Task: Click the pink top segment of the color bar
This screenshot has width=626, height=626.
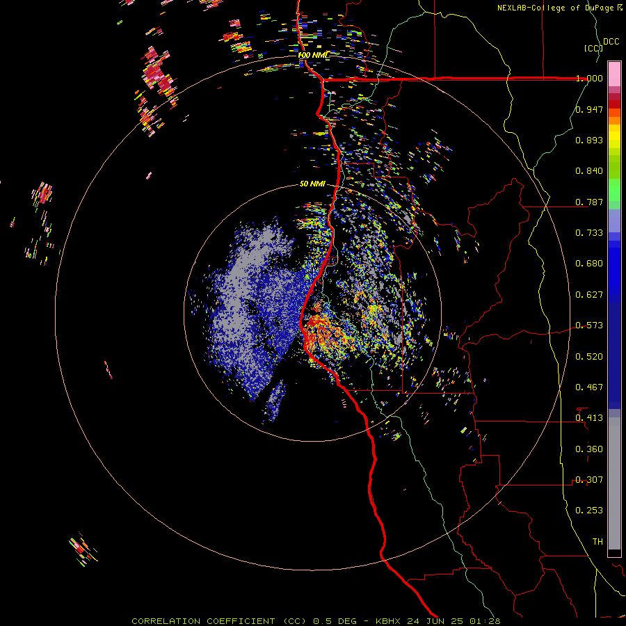Action: pos(614,74)
